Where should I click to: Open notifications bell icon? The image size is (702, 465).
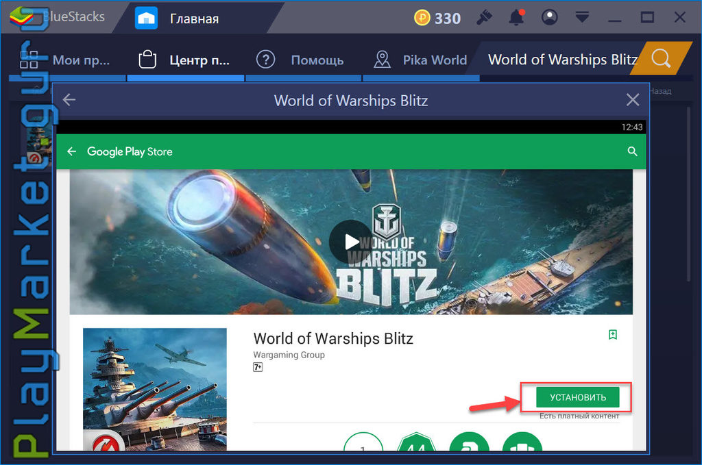click(516, 17)
